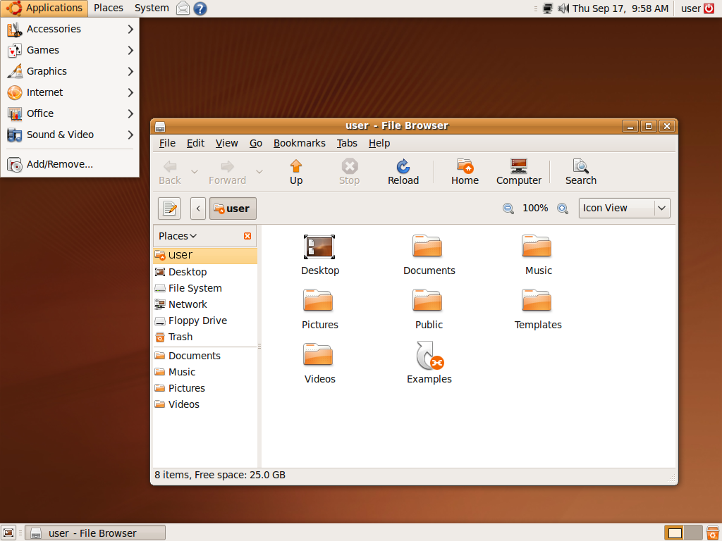Go to the Home folder via toolbar

[465, 172]
